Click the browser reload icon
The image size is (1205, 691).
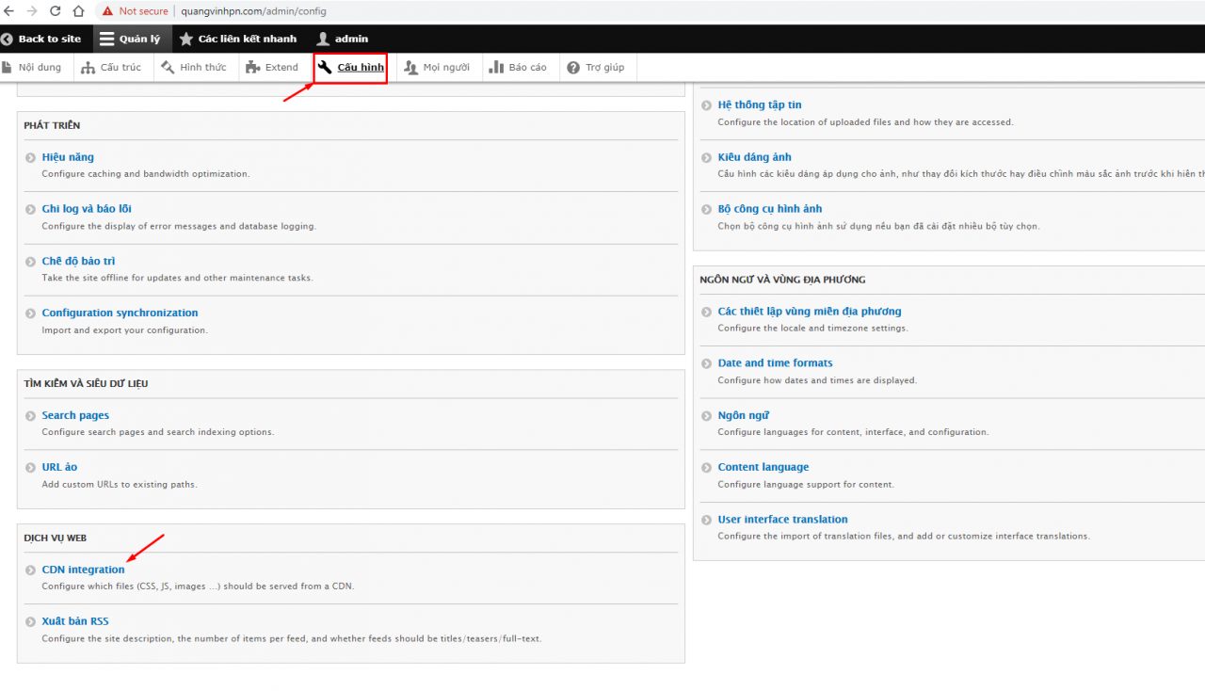[x=55, y=11]
